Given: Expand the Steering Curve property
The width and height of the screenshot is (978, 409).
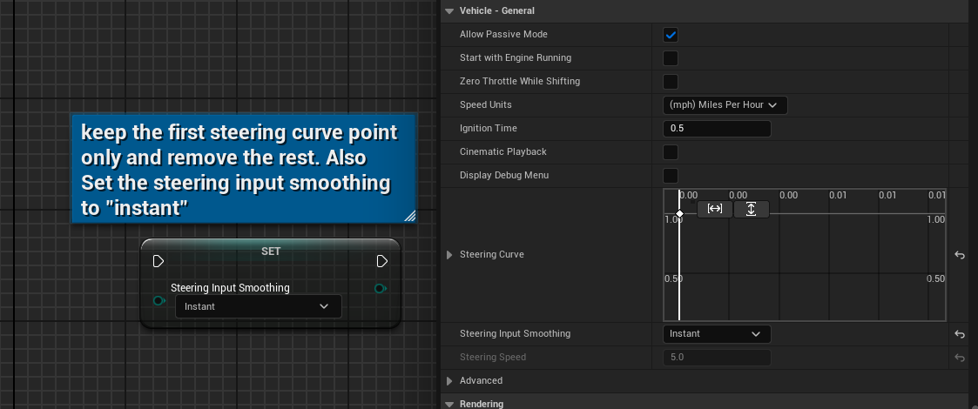Looking at the screenshot, I should coord(449,255).
